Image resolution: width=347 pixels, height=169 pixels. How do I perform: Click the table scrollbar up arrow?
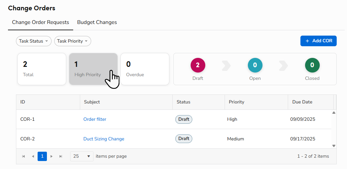point(334,112)
